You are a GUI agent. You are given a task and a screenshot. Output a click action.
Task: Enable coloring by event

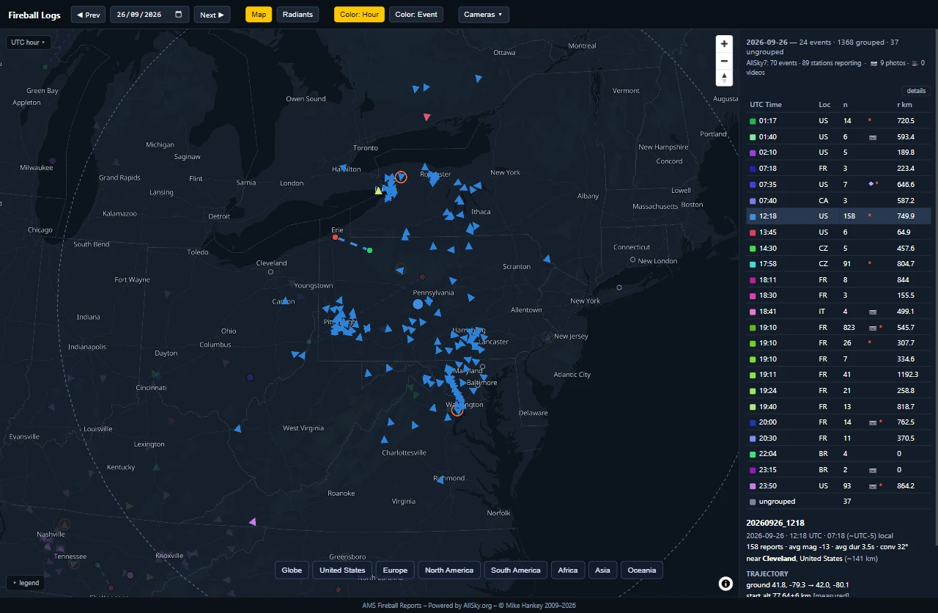tap(416, 15)
